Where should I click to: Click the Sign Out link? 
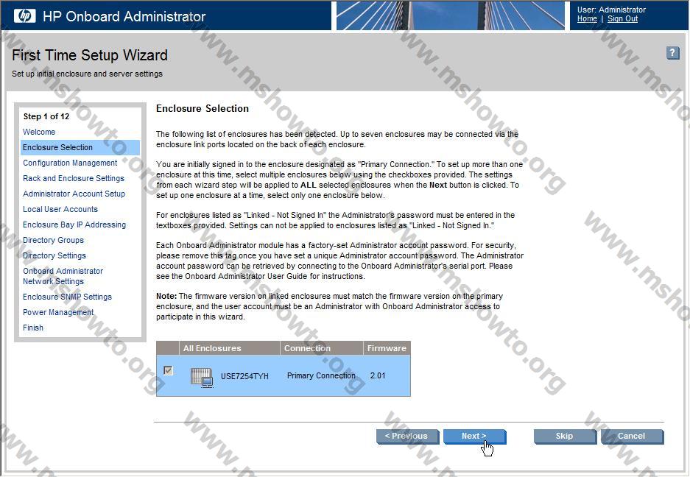coord(622,19)
